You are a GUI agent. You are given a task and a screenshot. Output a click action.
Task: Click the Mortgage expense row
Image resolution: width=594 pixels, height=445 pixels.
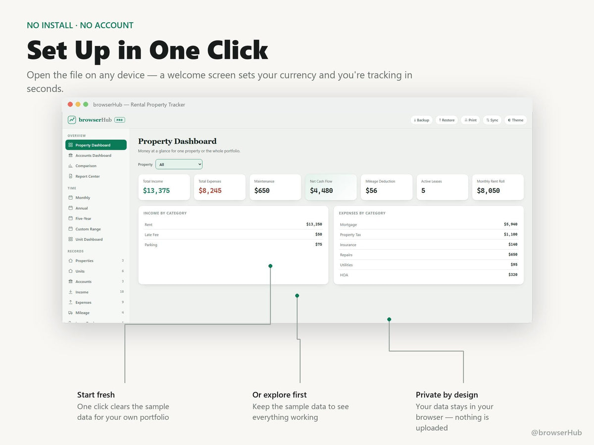coord(429,224)
